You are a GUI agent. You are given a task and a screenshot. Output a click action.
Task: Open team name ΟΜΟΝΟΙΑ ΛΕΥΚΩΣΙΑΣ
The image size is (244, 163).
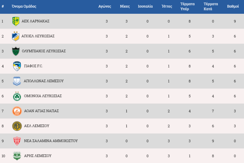tap(43, 96)
